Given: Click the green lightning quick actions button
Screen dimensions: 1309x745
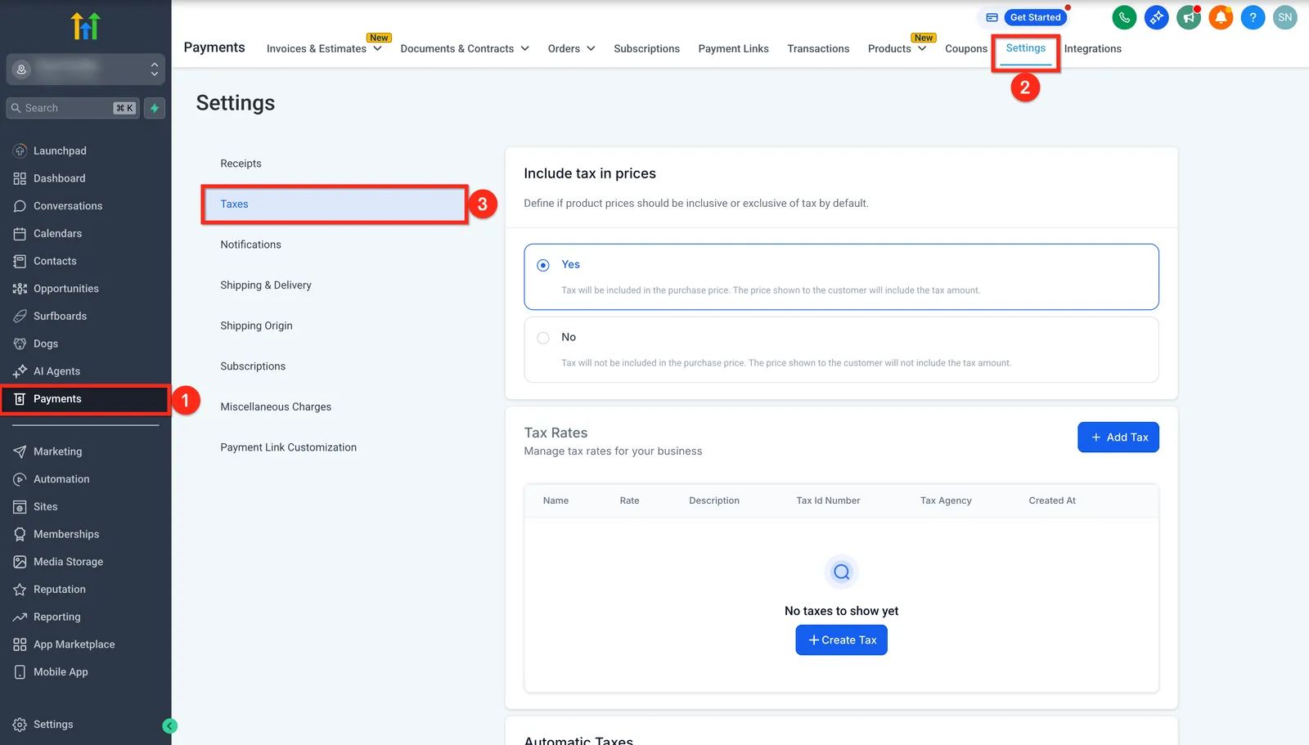Looking at the screenshot, I should [155, 108].
